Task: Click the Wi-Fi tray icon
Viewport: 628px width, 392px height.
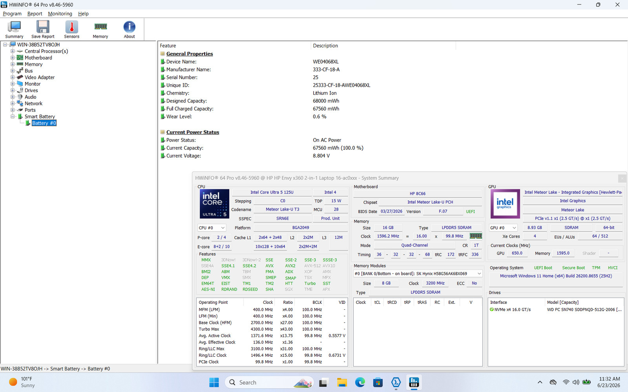Action: 566,382
